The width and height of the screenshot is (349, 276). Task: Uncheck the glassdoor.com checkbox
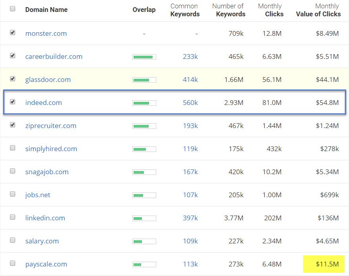click(x=13, y=79)
